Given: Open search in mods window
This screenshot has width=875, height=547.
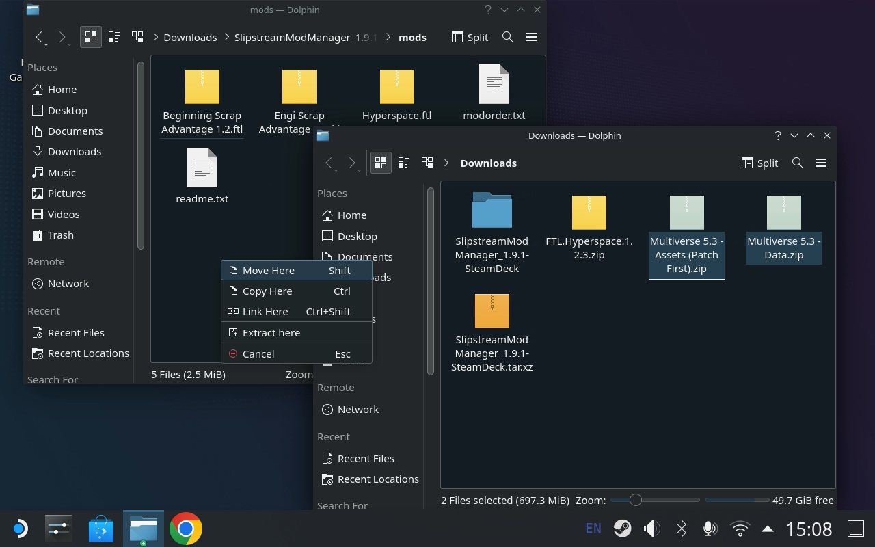Looking at the screenshot, I should point(507,37).
